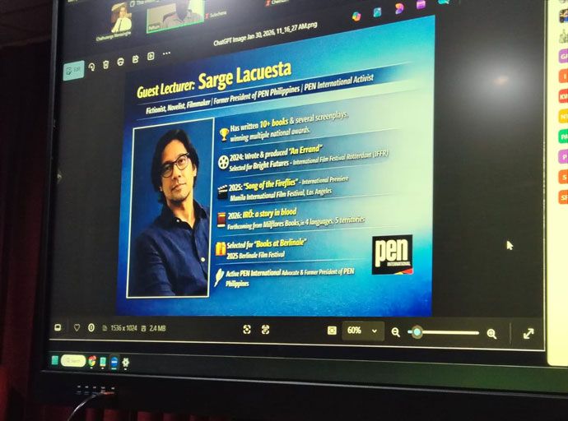
Task: Click the zoom in magnifier icon
Action: tap(491, 333)
